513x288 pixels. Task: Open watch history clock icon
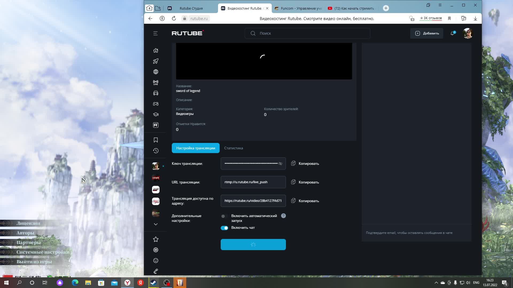(156, 151)
